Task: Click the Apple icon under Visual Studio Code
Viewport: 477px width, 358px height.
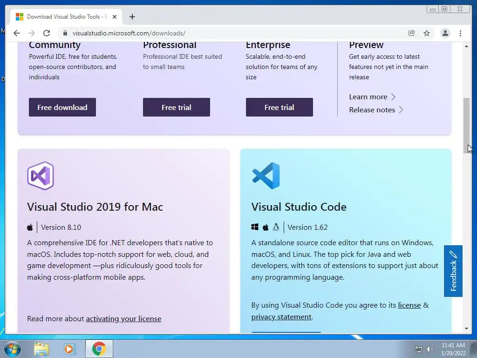Action: click(265, 227)
